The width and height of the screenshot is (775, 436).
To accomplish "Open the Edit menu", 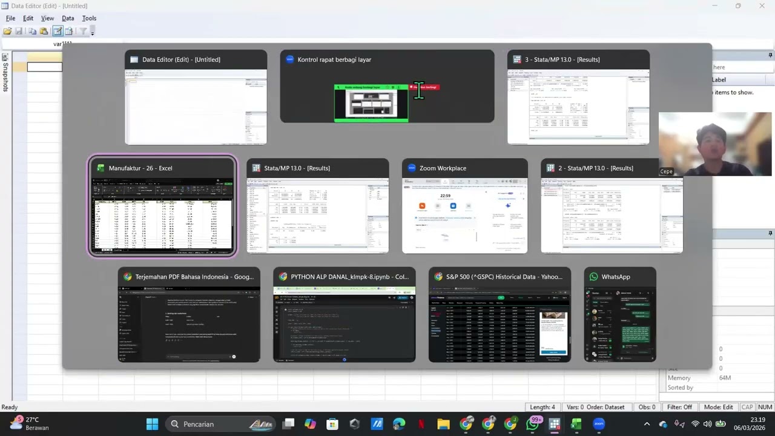I will pos(28,18).
